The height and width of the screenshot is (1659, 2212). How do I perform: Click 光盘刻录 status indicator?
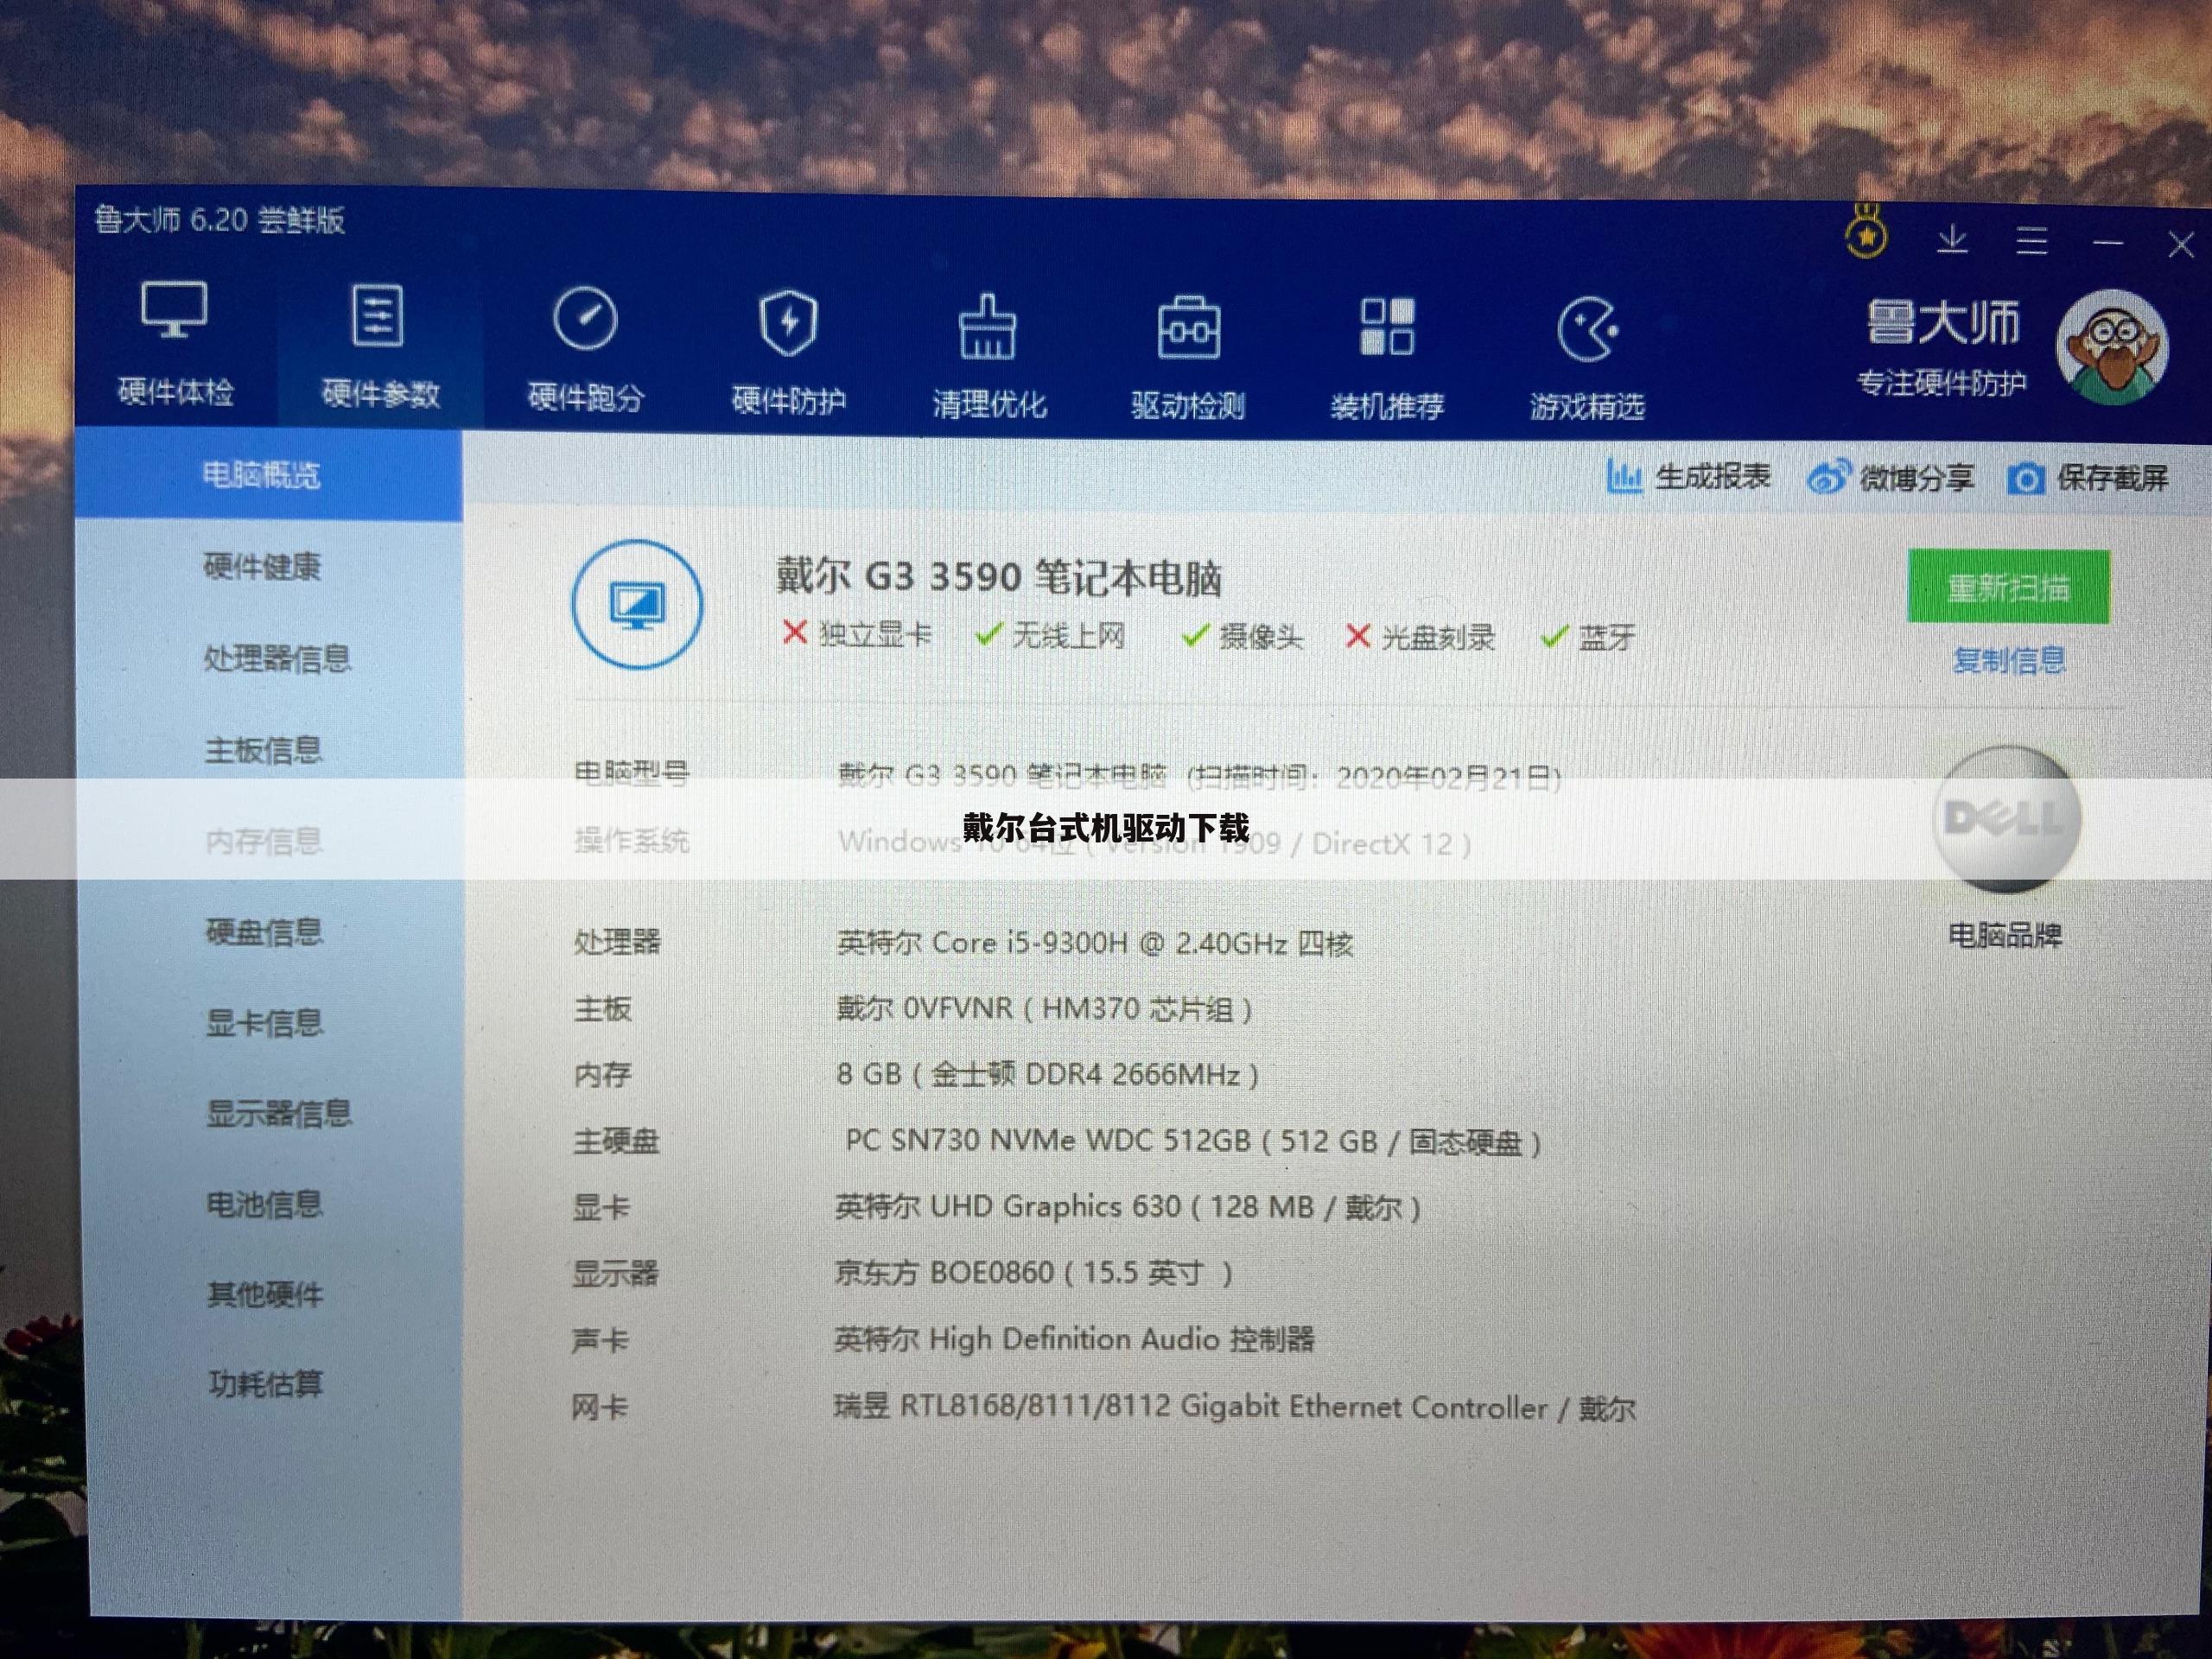1420,637
